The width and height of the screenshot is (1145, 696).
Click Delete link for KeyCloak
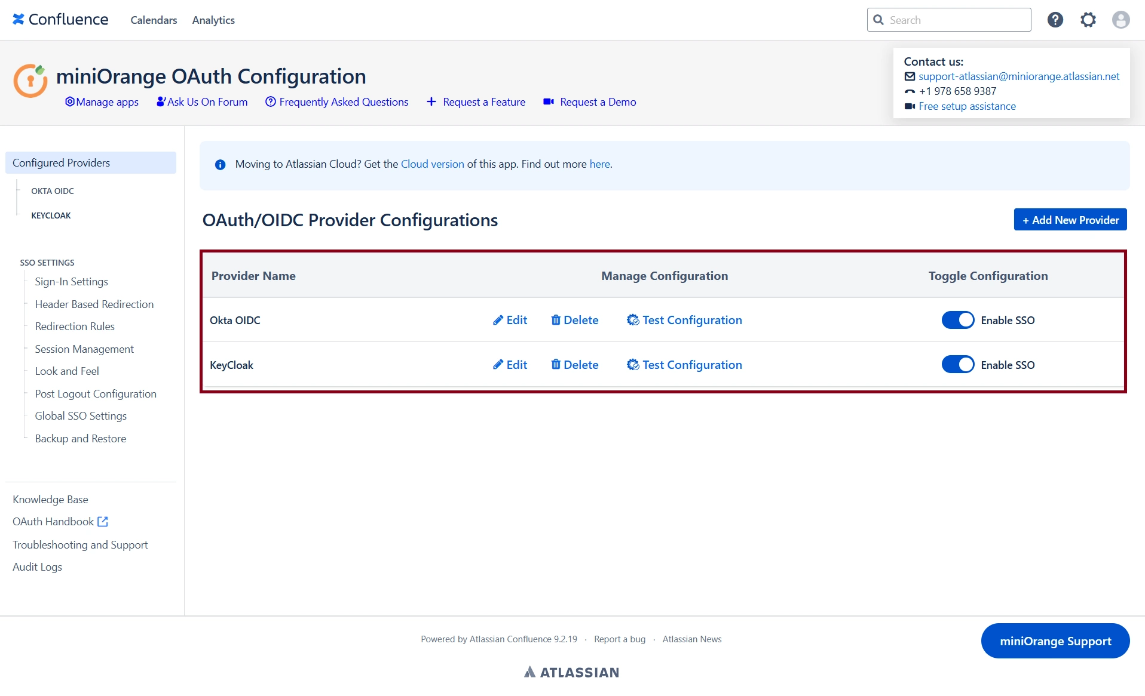click(x=575, y=365)
